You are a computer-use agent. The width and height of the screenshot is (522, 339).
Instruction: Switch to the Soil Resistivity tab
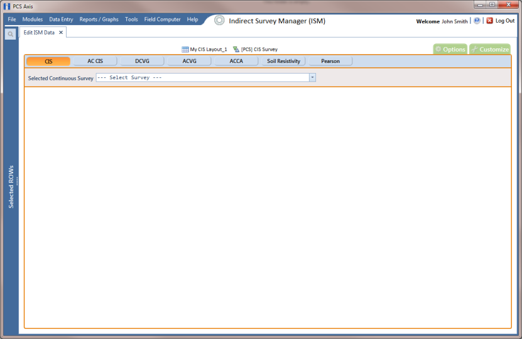tap(284, 62)
